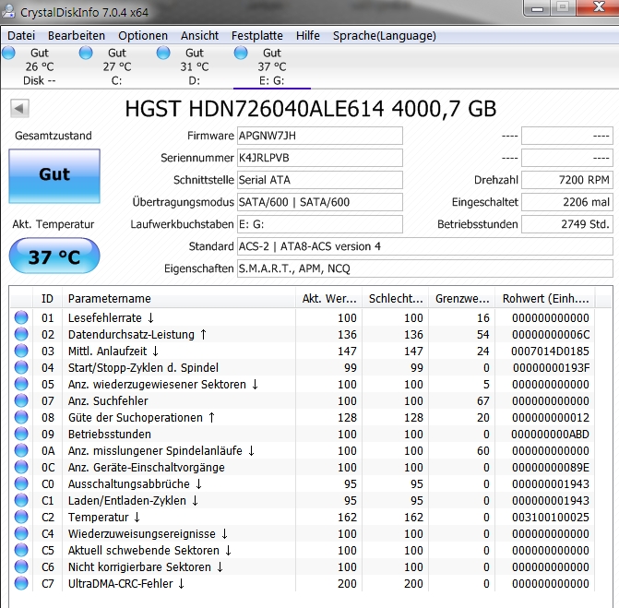
Task: Click the Firmware field APGNW7JH
Action: tap(320, 136)
